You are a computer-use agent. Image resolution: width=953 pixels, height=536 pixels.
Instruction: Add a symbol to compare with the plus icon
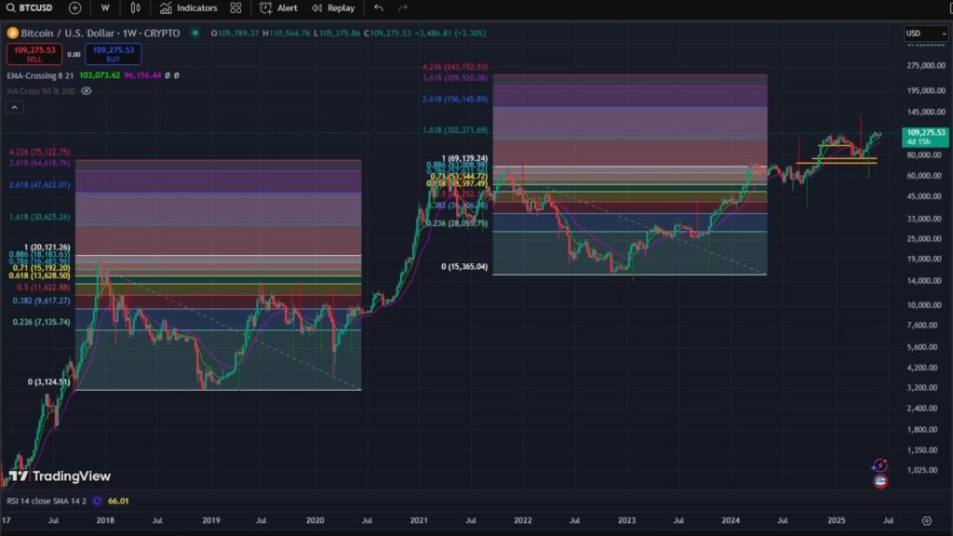74,7
